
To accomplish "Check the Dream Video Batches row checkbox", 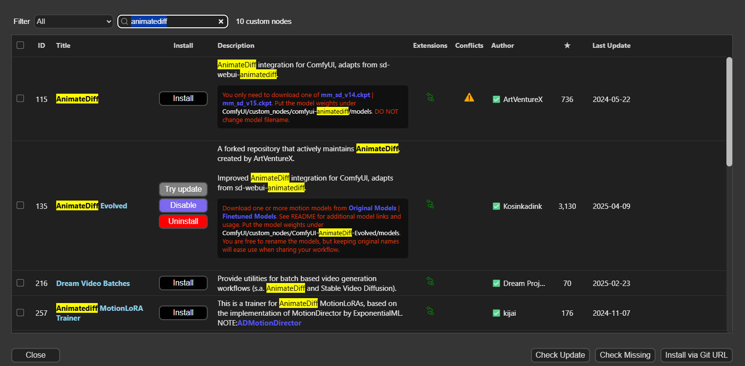I will tap(20, 283).
